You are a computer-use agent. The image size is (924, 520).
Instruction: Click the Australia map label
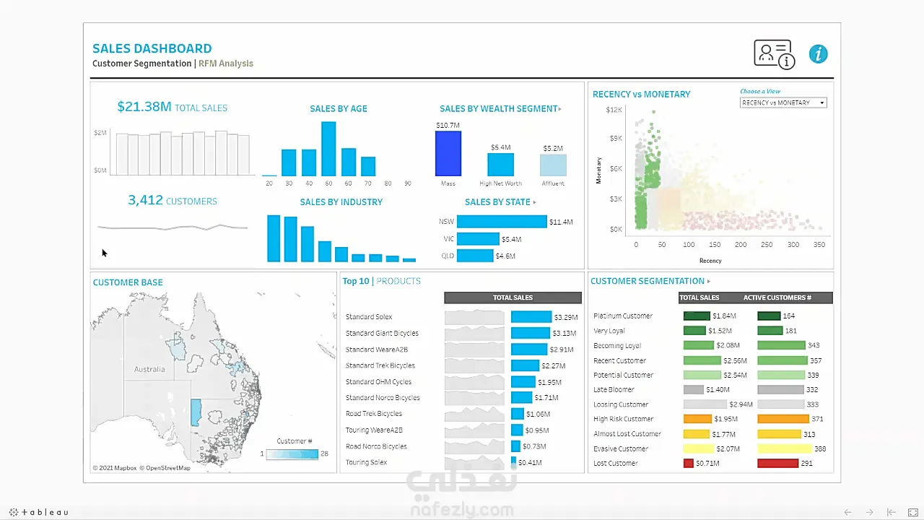[x=149, y=369]
